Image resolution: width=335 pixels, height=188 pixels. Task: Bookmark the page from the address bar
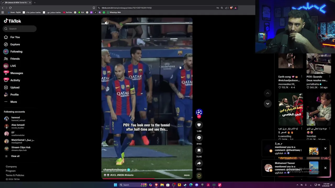pos(94,8)
